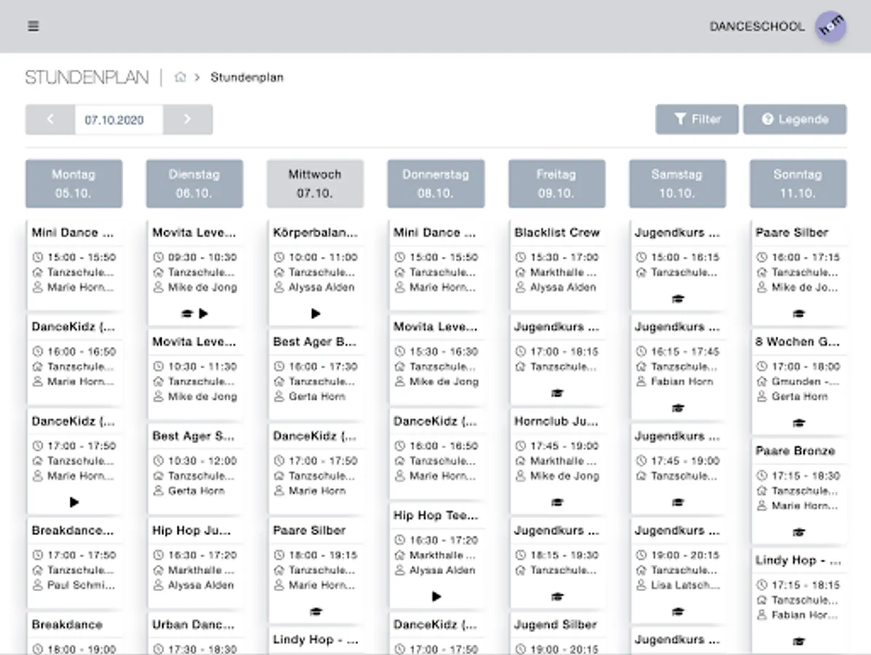Click graduation cap on Samstag Jugendkurs 19:00 card
This screenshot has height=655, width=871.
(x=677, y=611)
